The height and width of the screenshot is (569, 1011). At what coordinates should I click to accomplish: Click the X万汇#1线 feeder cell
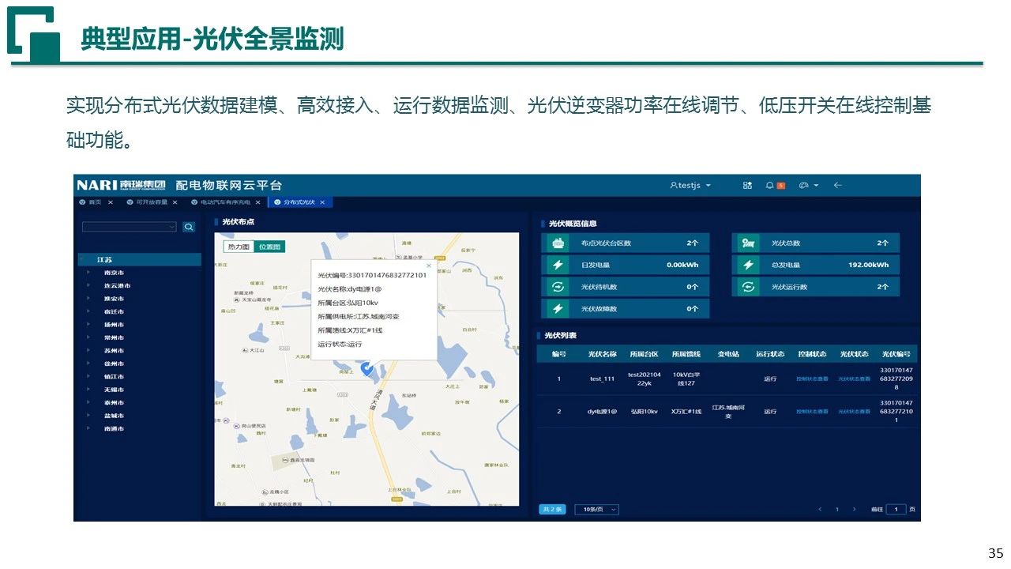coord(686,412)
